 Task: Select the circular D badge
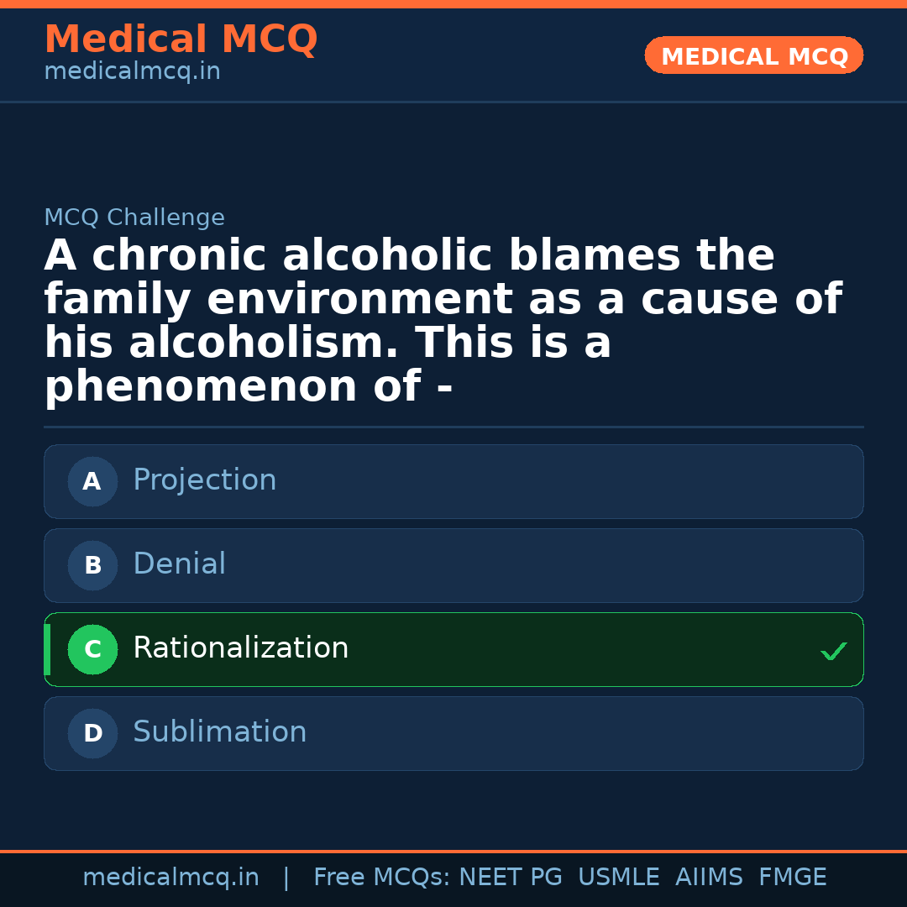[x=92, y=733]
